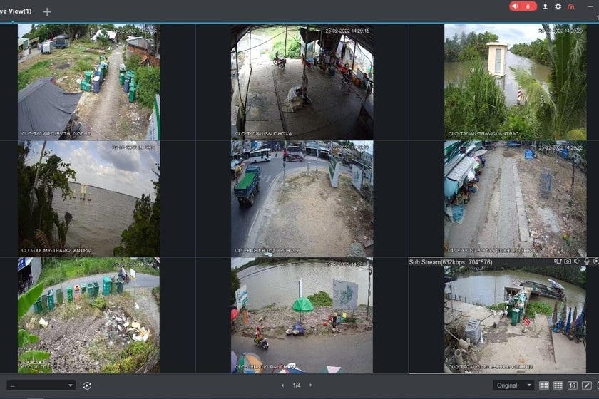Open the alarm notification counter badge
Image resolution: width=599 pixels, height=399 pixels.
click(523, 6)
